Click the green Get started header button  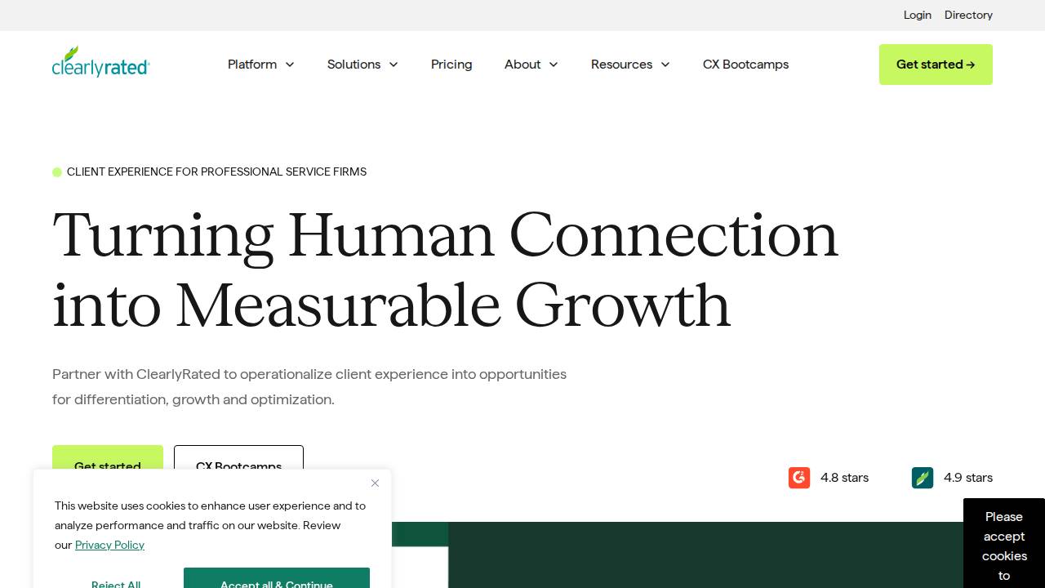tap(936, 65)
